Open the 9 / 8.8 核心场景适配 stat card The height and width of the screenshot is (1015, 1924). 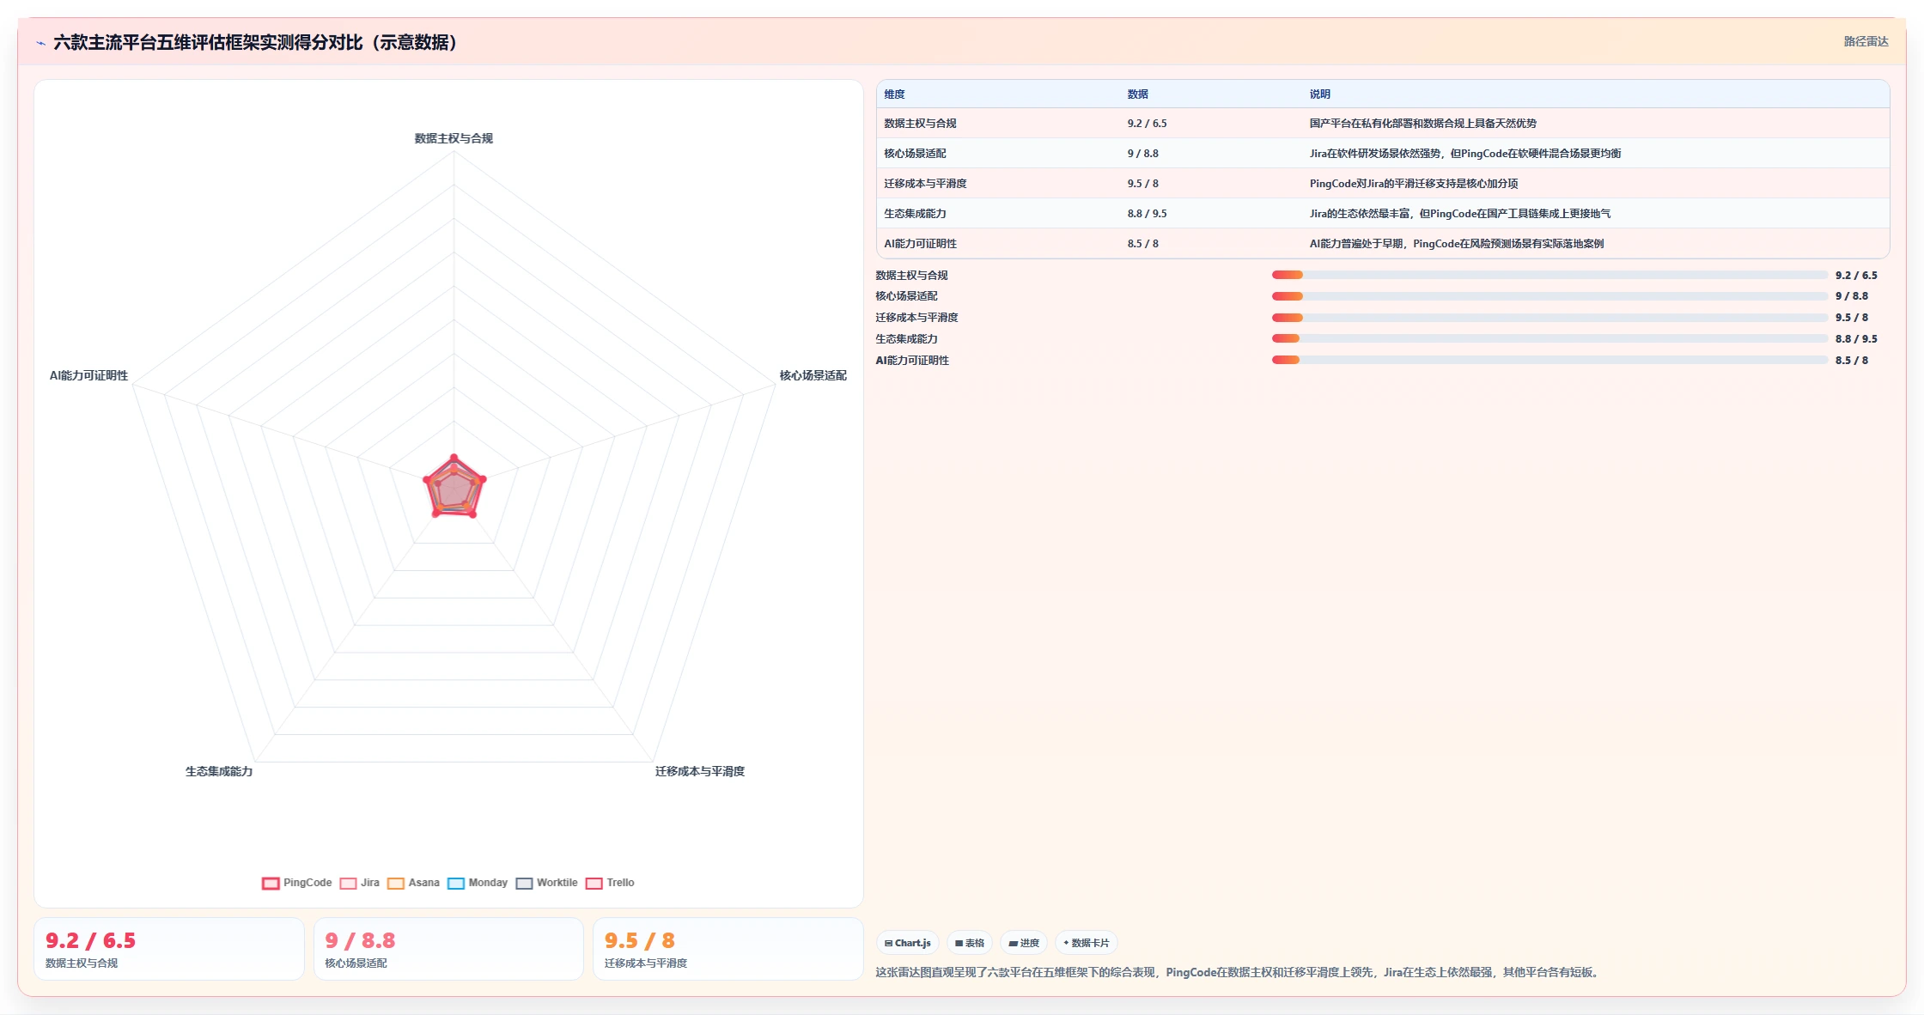448,949
